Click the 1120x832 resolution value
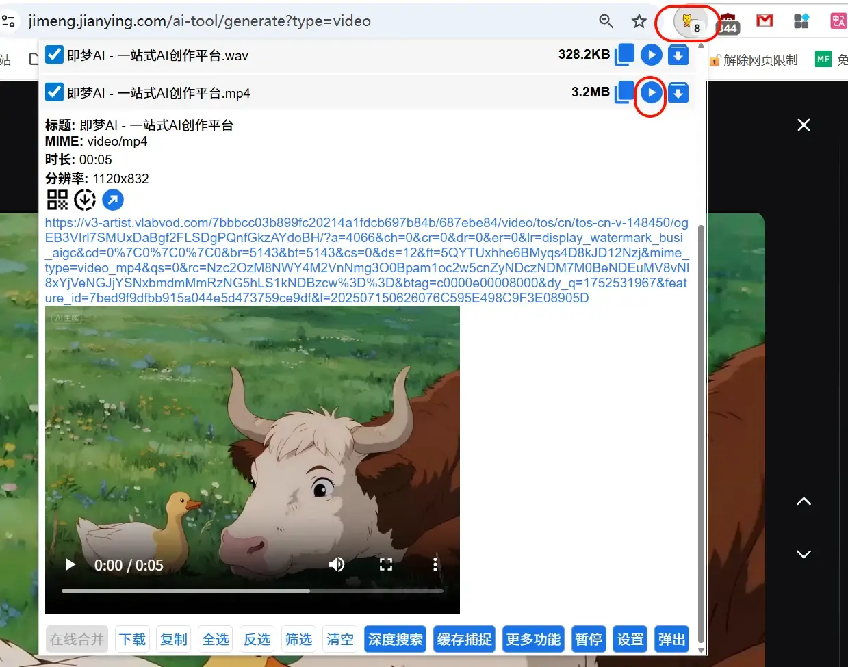Viewport: 848px width, 667px height. (x=120, y=179)
